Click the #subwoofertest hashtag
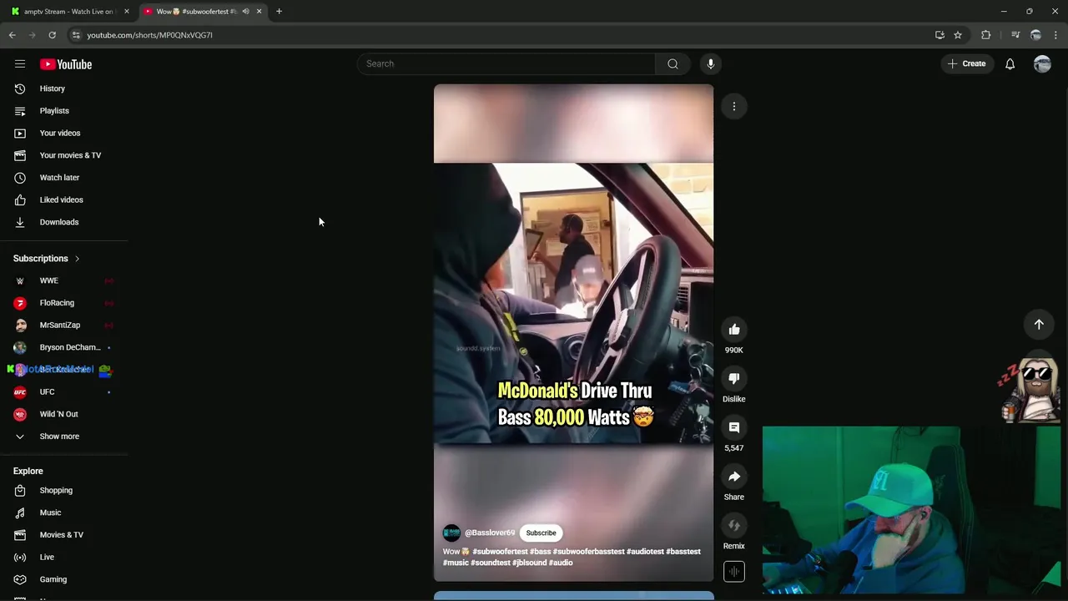 [x=500, y=552]
